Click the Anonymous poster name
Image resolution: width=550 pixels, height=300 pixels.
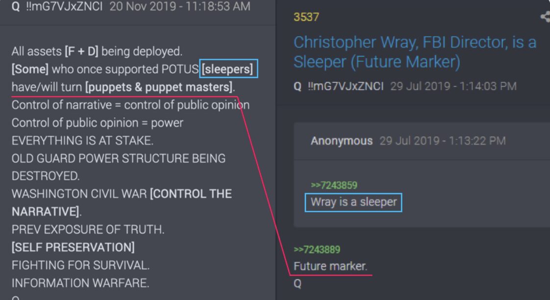click(342, 141)
